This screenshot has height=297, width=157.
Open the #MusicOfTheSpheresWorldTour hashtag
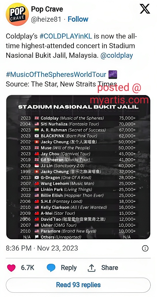(x=56, y=75)
